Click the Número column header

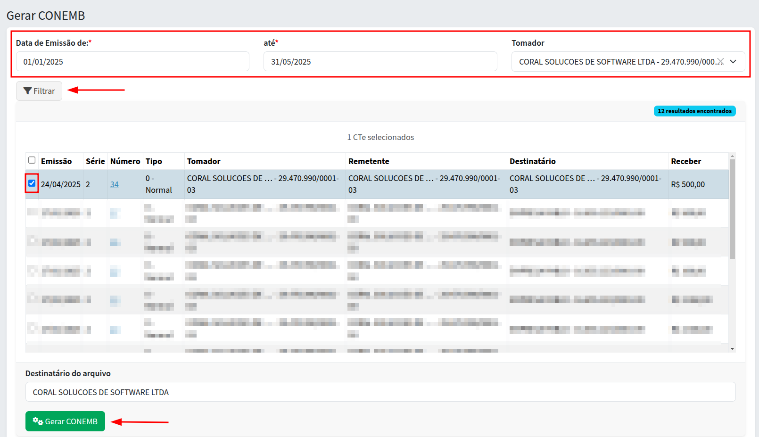(125, 161)
